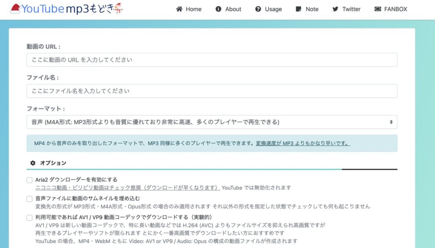The height and width of the screenshot is (248, 435).
Task: Open the Twitter link in navigation
Action: pos(346,9)
